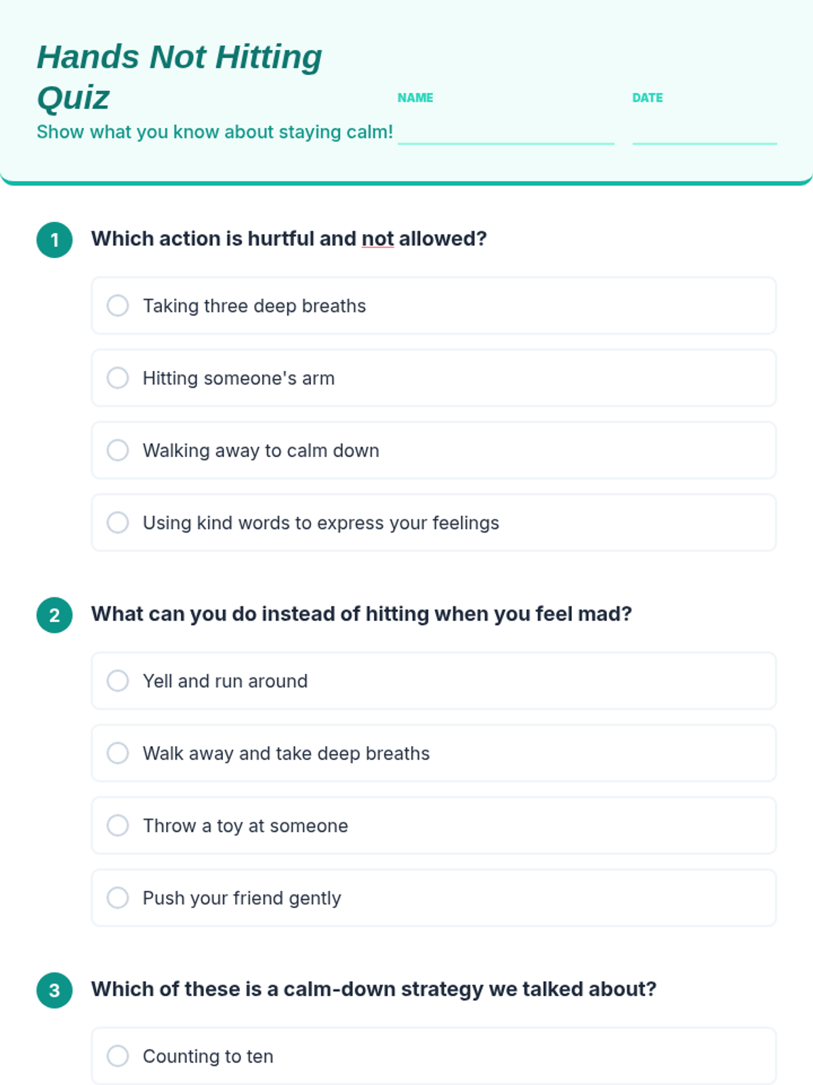Click the question 2 number badge
Image resolution: width=813 pixels, height=1085 pixels.
click(55, 615)
